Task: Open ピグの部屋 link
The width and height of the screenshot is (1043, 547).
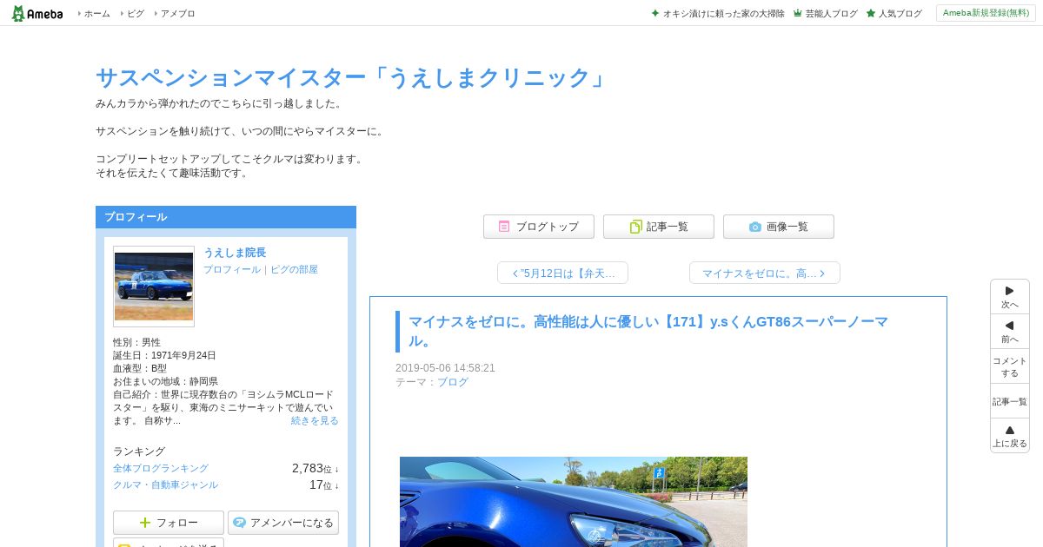Action: click(294, 270)
